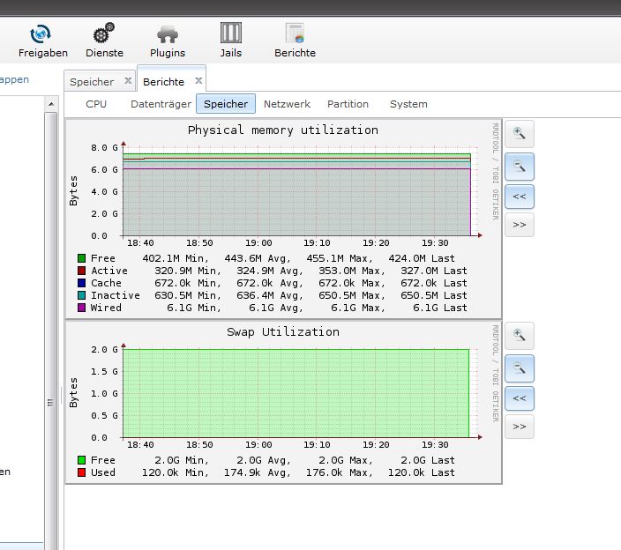
Task: Shift physical memory graph forward (>>)
Action: (x=520, y=225)
